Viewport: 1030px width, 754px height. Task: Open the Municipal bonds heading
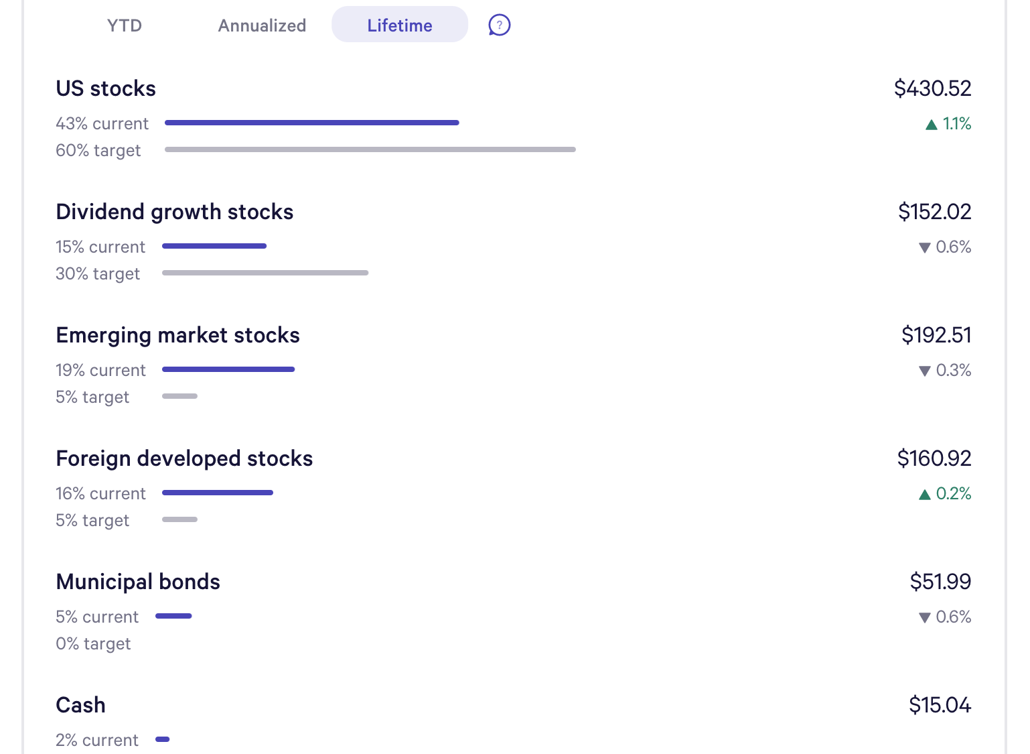click(138, 582)
